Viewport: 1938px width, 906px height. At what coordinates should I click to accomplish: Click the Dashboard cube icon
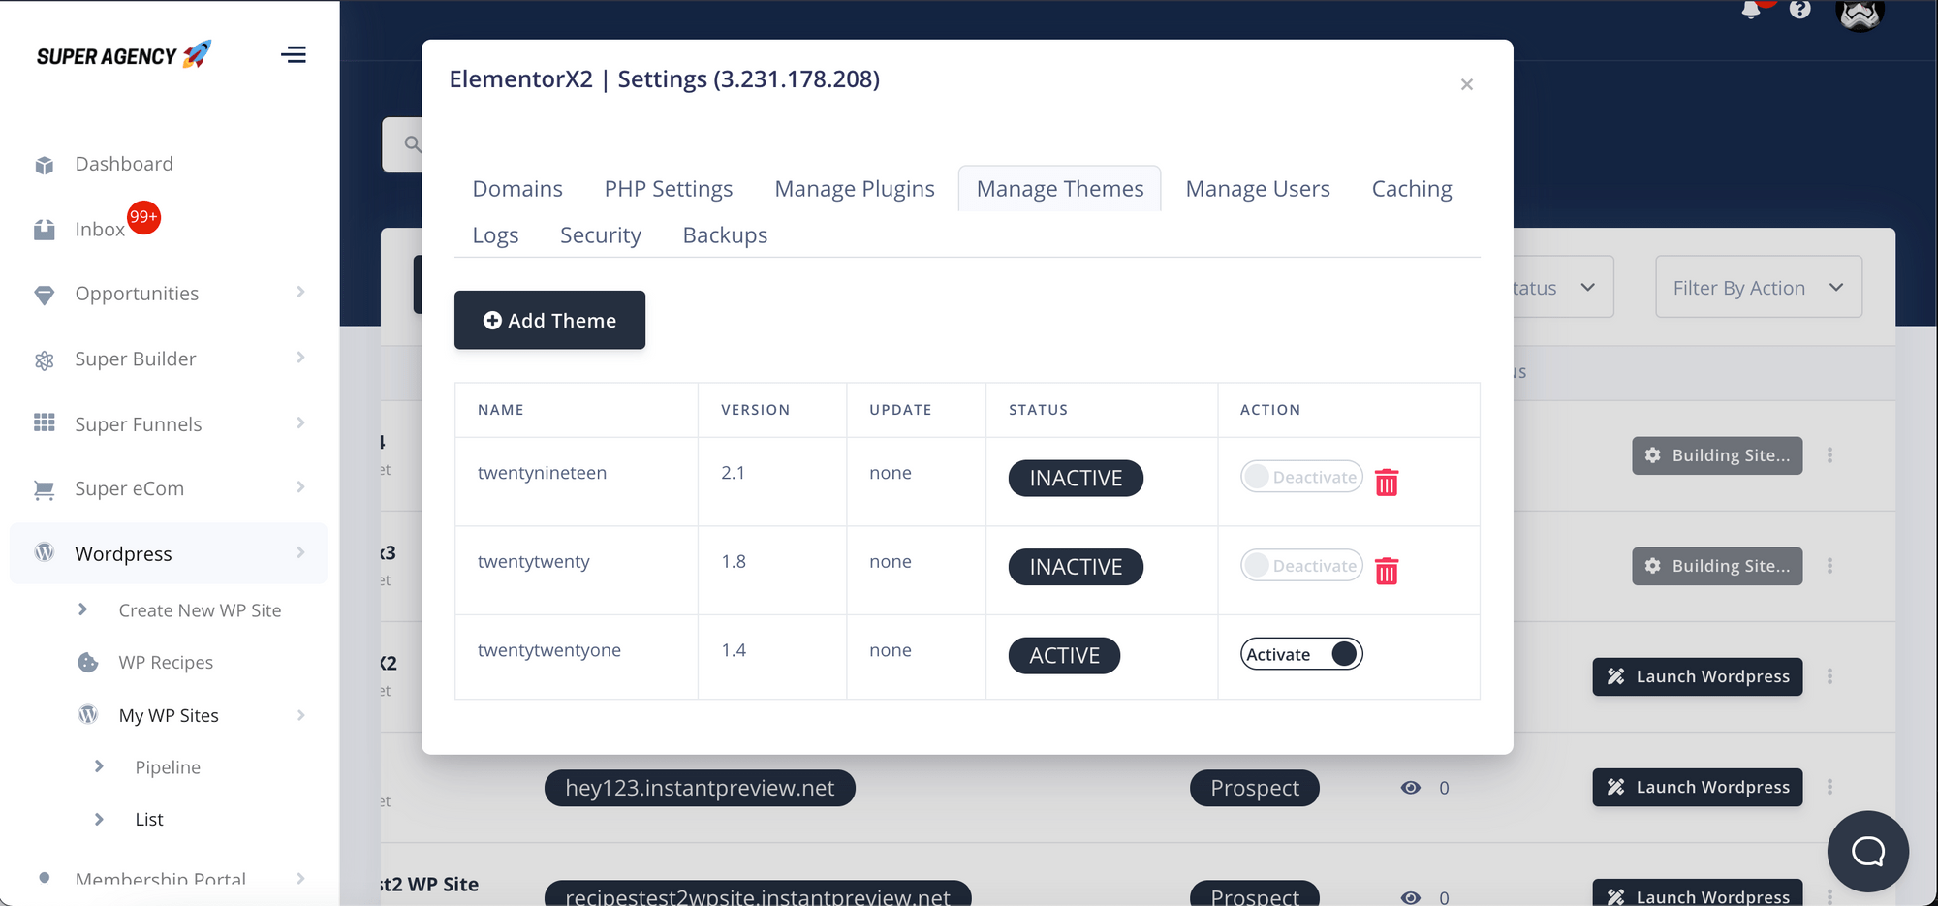(x=45, y=165)
